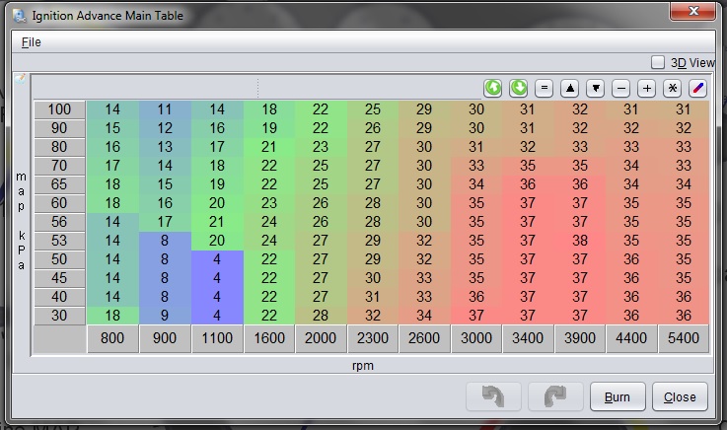
Task: Click the equals set-value icon
Action: [x=545, y=88]
